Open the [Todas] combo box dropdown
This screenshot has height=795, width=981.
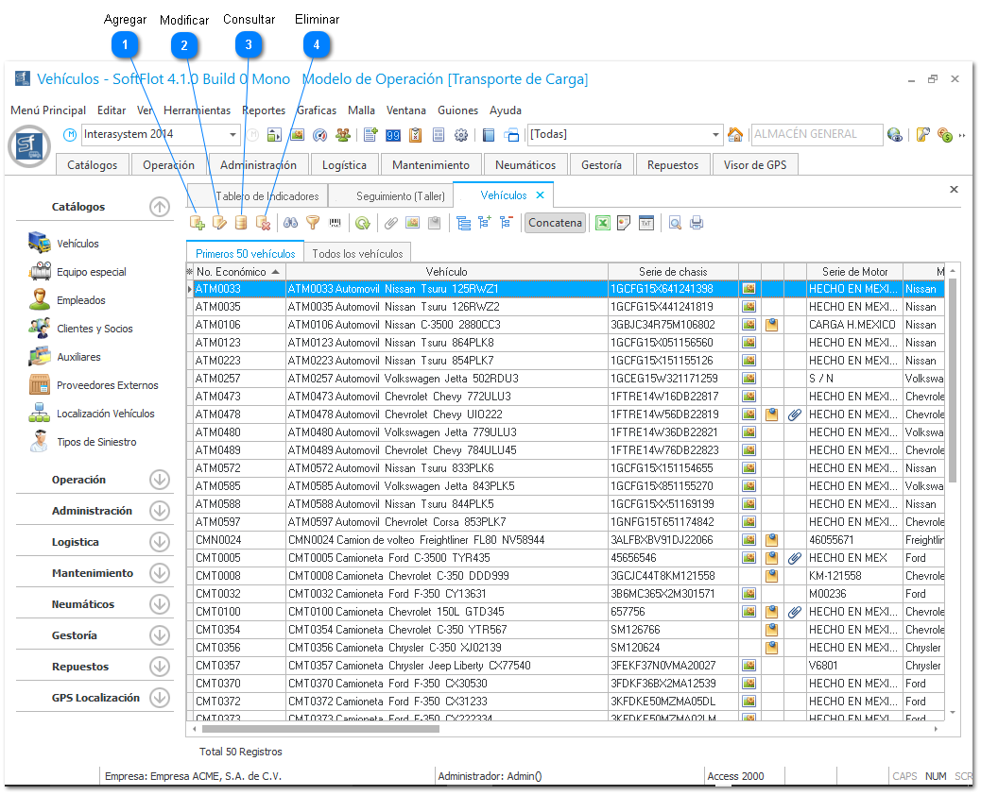tap(715, 135)
